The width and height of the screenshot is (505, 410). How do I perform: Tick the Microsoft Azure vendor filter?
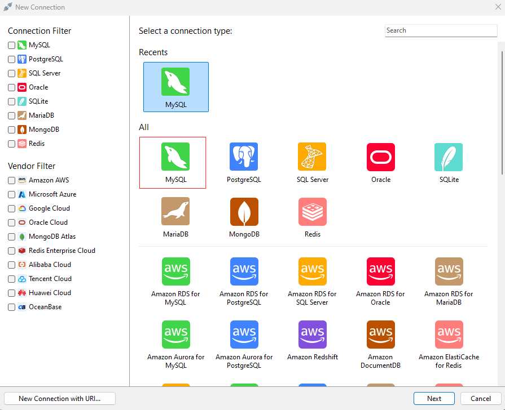12,194
